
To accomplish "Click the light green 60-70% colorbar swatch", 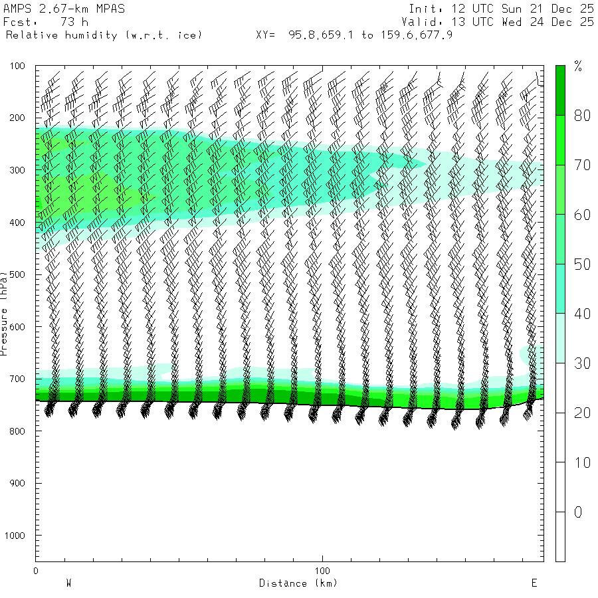I will [560, 189].
